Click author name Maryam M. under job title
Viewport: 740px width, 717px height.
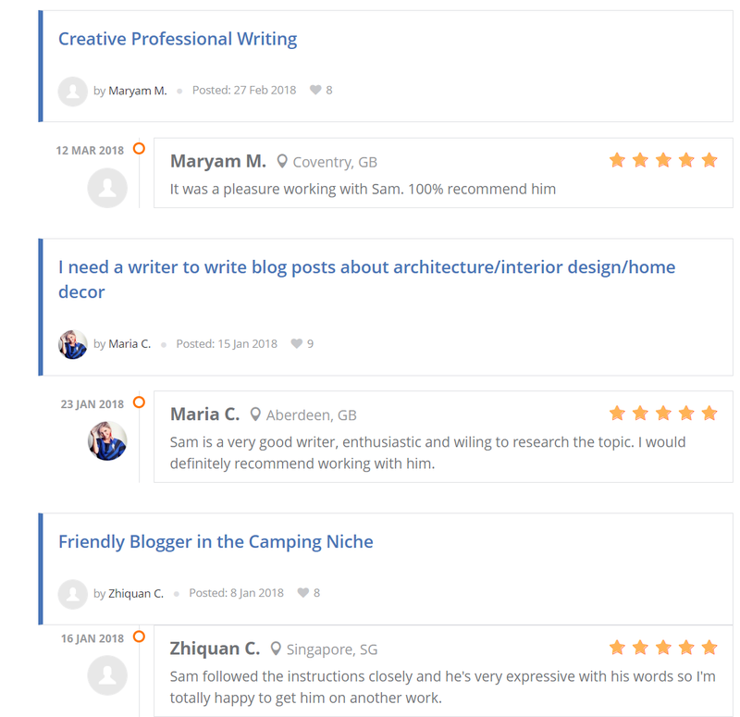click(138, 91)
